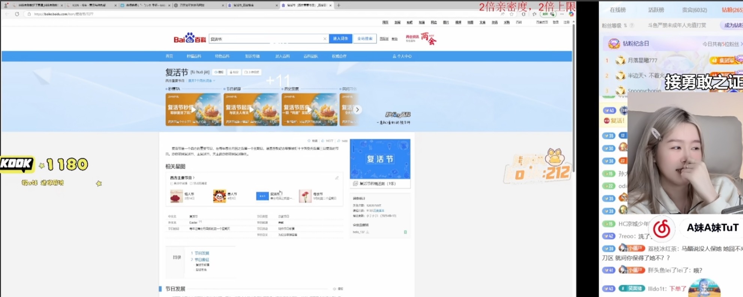This screenshot has height=297, width=743.
Task: Click the 两会 promotional banner icon
Action: coord(428,39)
